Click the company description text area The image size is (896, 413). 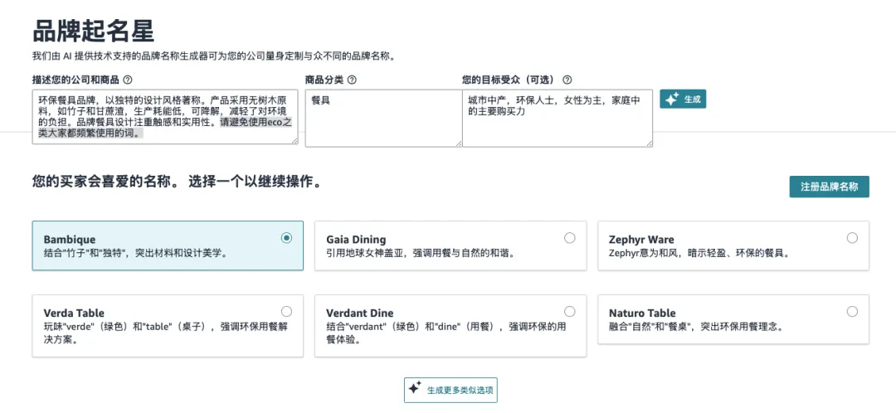click(164, 116)
